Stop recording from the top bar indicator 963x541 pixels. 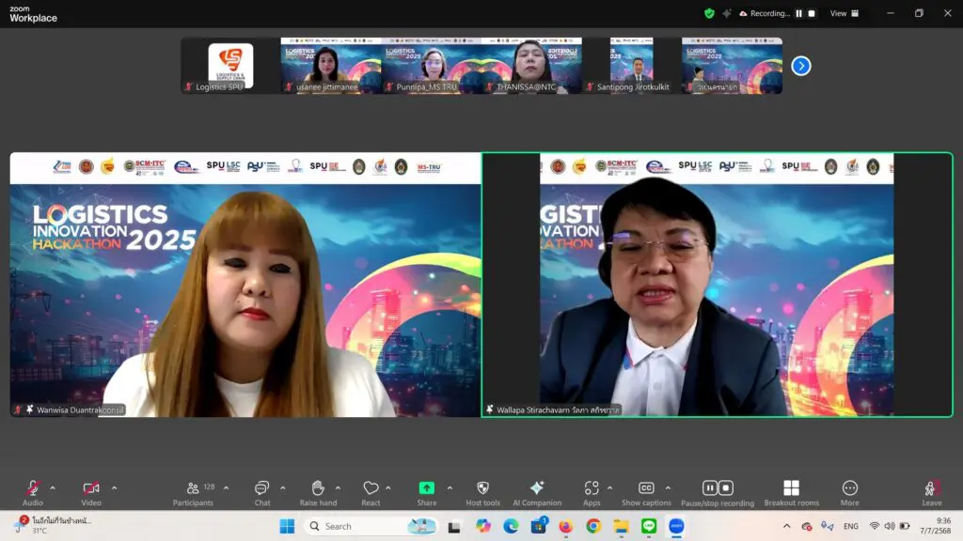pyautogui.click(x=812, y=13)
